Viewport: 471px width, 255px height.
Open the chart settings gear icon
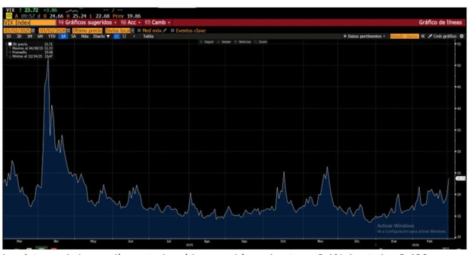point(461,36)
